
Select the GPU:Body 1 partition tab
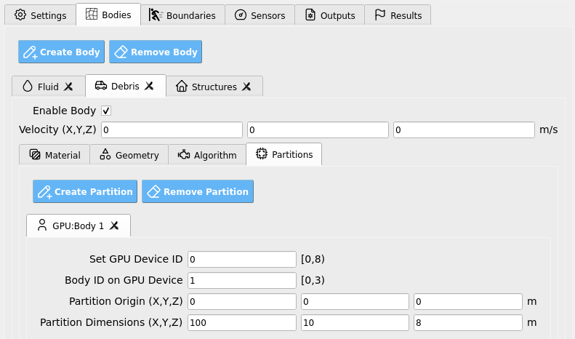tap(78, 226)
